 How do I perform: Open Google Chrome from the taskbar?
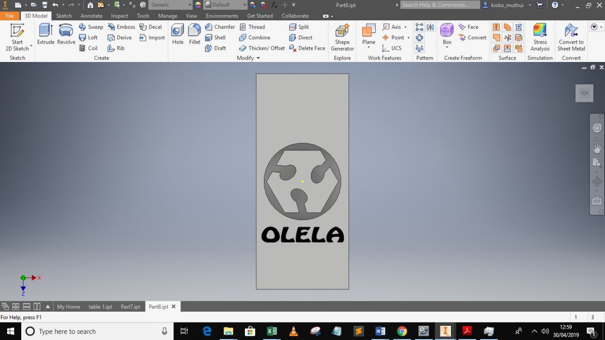(402, 331)
